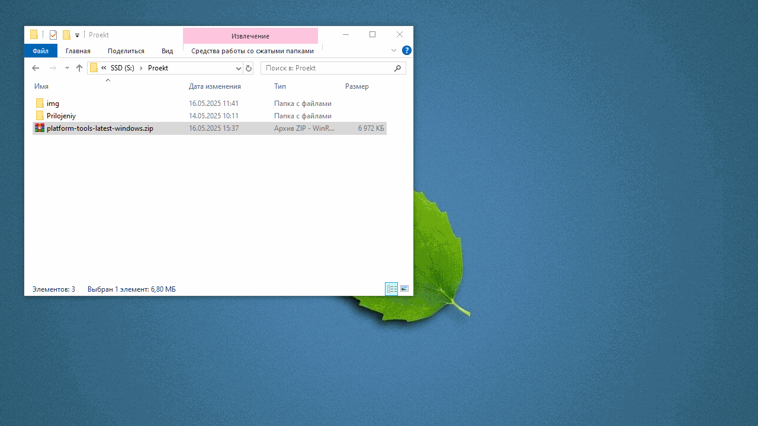Open the Поделиться ribbon tab
758x426 pixels.
tap(126, 51)
